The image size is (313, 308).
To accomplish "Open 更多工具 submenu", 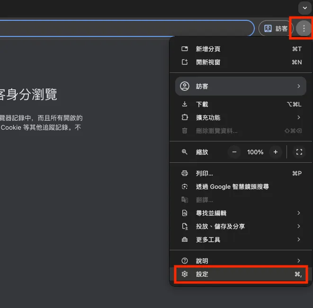I will [x=241, y=239].
